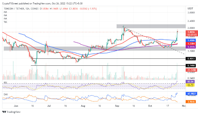Click the RSI average value 66.72

190,85
